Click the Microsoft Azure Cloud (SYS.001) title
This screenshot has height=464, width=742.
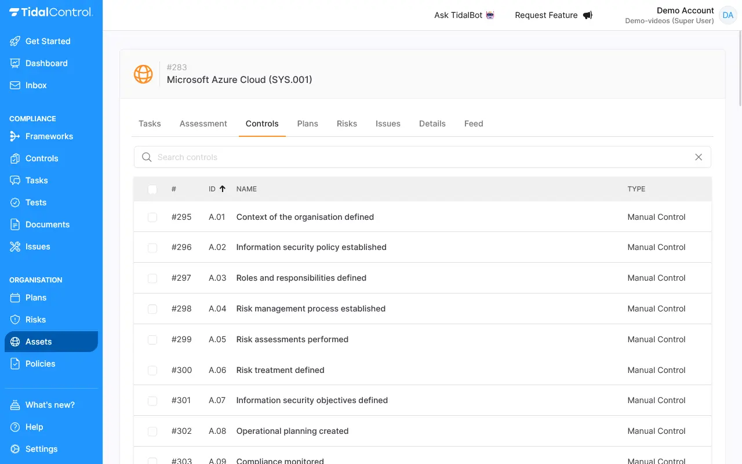coord(239,79)
